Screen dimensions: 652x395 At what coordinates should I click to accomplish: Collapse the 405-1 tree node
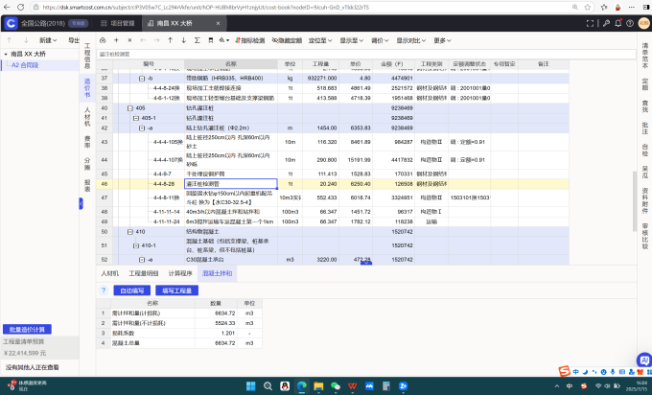coord(134,118)
